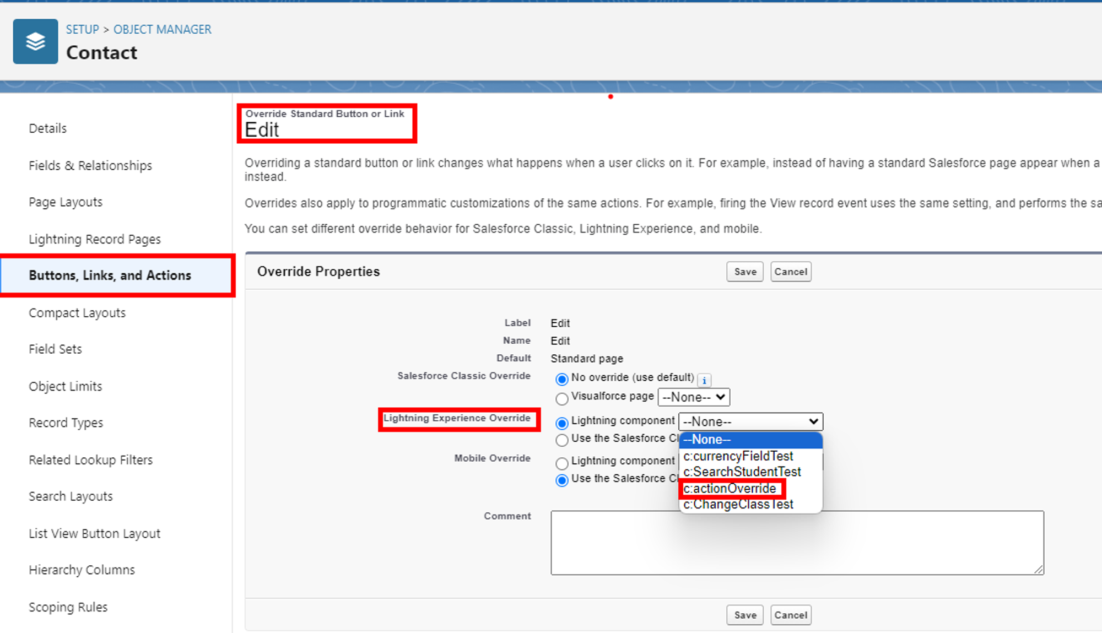Select Lightning component radio for Lightning Experience Override
This screenshot has width=1102, height=633.
click(x=562, y=423)
